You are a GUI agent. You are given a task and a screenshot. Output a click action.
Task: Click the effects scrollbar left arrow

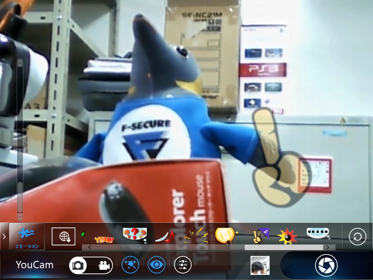(90, 248)
